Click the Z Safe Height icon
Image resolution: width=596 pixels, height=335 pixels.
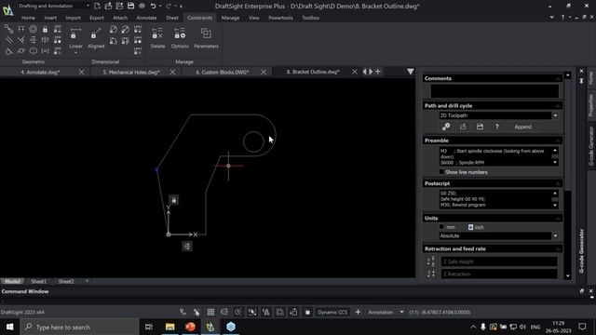pyautogui.click(x=430, y=261)
